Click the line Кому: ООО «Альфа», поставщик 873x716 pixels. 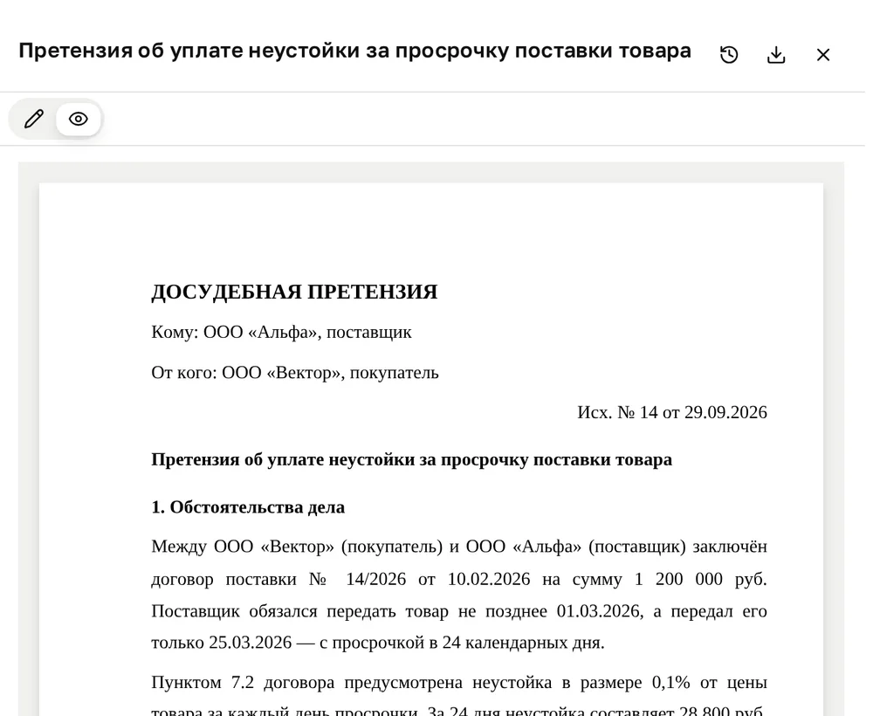tap(281, 333)
